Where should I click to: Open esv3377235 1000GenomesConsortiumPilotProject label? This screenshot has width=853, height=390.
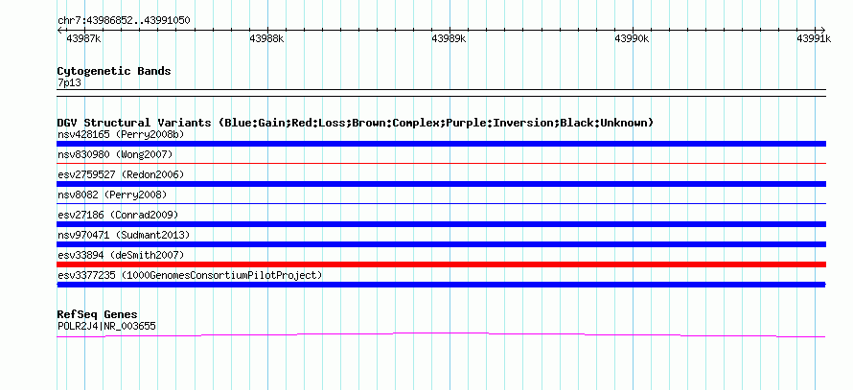tap(190, 275)
